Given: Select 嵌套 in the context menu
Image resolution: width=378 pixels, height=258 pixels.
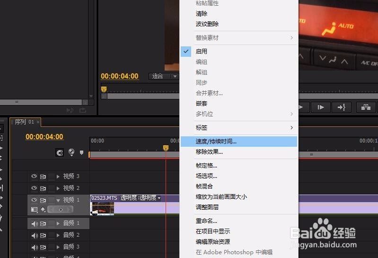Looking at the screenshot, I should point(238,104).
